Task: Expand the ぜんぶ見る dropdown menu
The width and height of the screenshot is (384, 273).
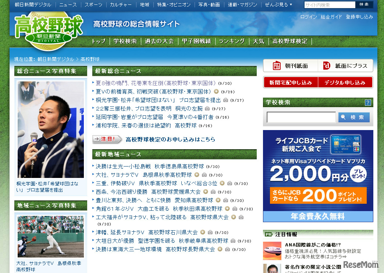Action: [x=279, y=5]
